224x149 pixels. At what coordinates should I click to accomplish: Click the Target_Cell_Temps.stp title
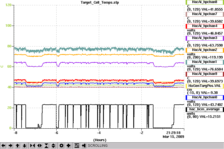coord(100,3)
